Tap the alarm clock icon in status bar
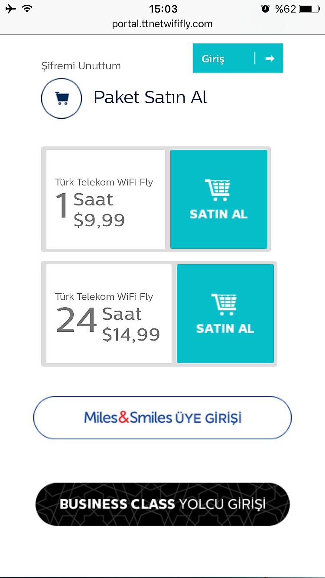This screenshot has width=325, height=578. click(266, 9)
